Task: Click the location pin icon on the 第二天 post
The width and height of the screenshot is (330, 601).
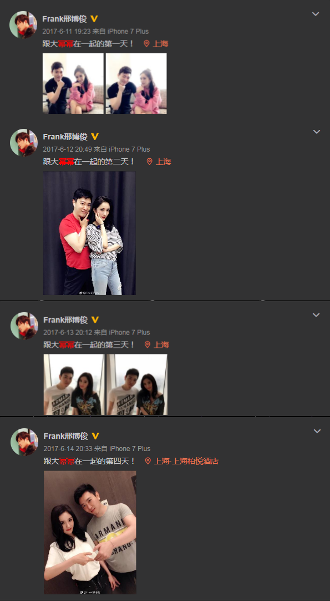Action: tap(149, 162)
